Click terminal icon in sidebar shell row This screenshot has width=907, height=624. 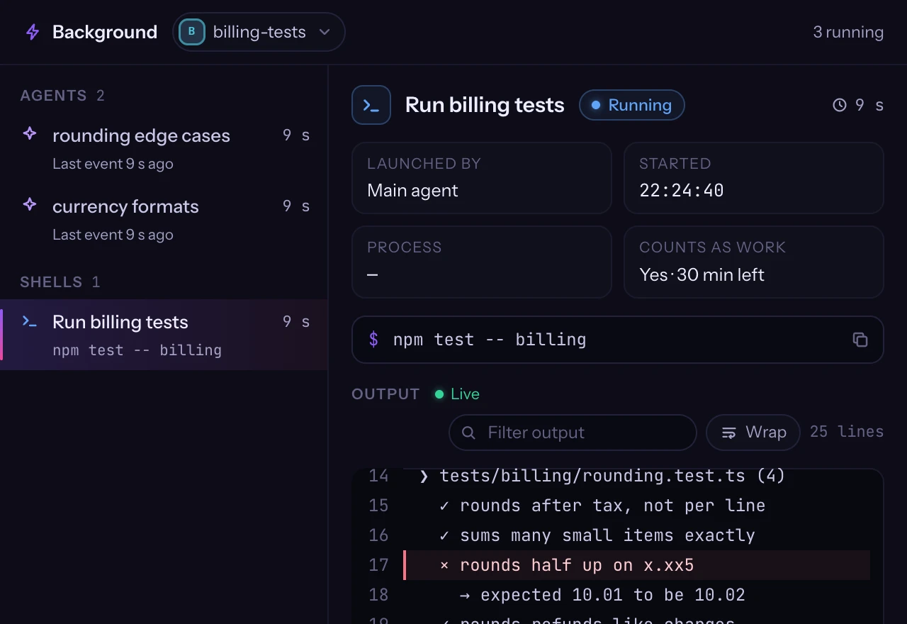pos(30,321)
